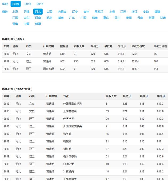The height and width of the screenshot is (181, 168).
Task: Click the 最低分位次 column header
Action: click(x=138, y=46)
